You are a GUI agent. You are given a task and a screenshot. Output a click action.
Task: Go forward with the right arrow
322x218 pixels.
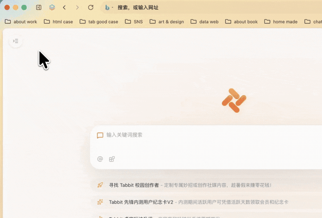(77, 8)
